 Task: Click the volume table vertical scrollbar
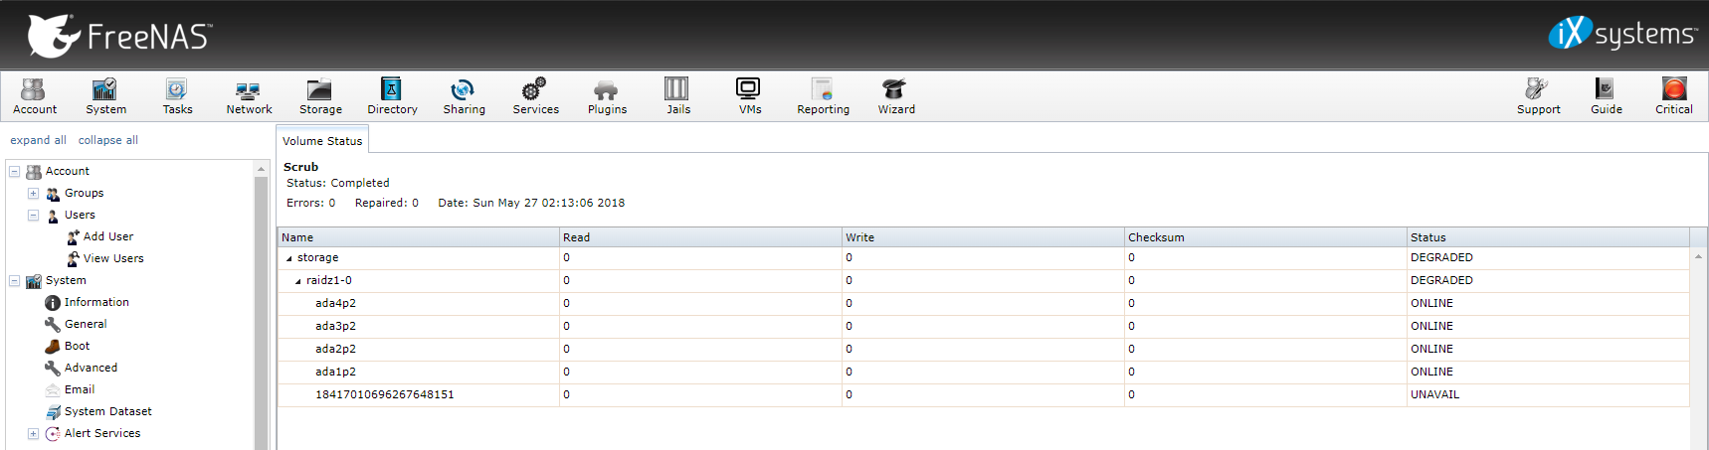tap(1698, 348)
